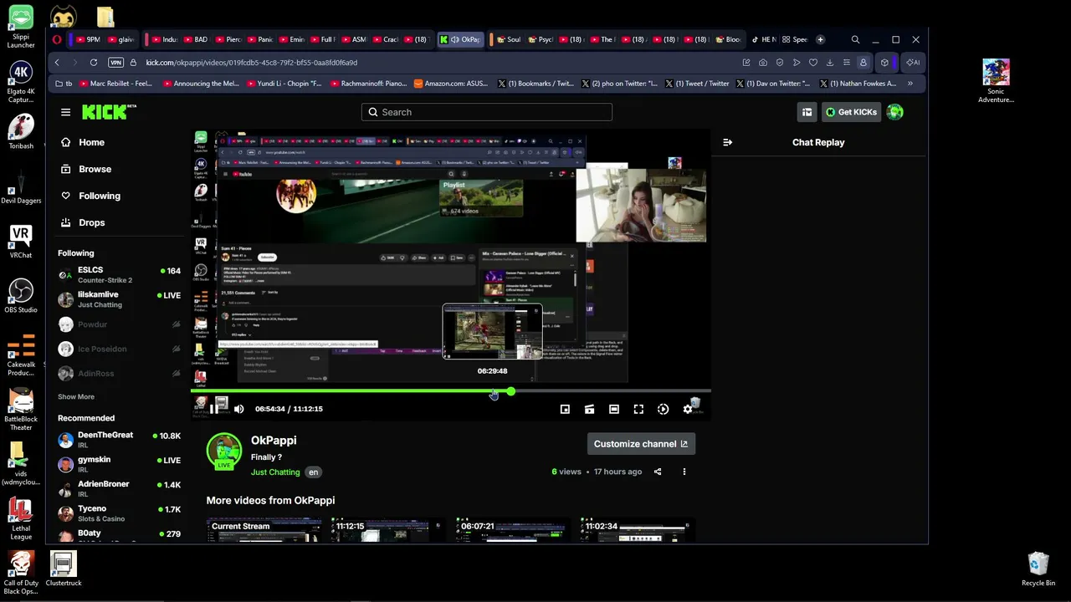The image size is (1071, 602).
Task: Click the Kick search field
Action: tap(486, 112)
